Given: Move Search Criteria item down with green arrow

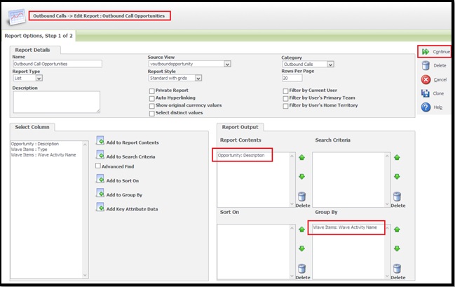Looking at the screenshot, I should click(397, 177).
